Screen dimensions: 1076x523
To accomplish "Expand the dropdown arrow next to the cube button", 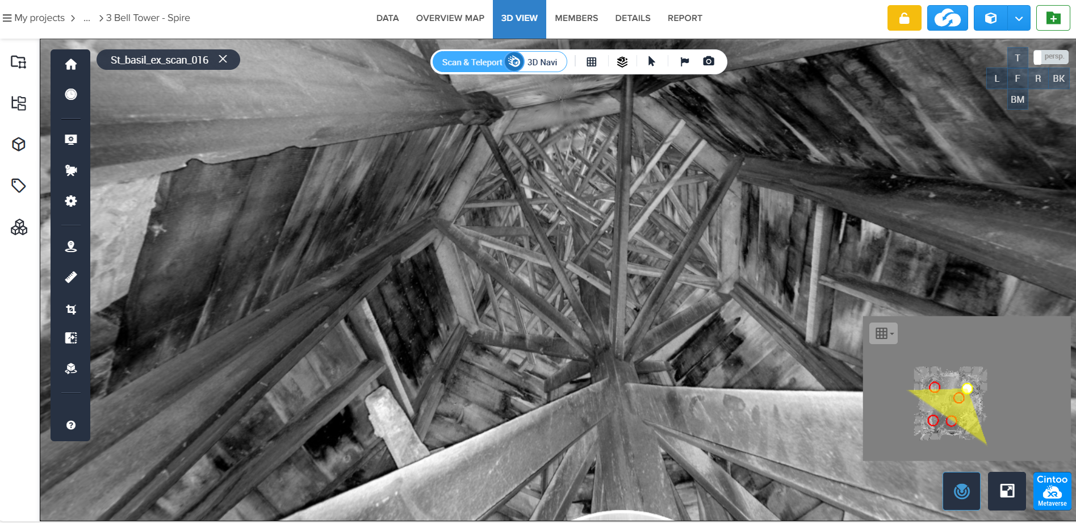I will 1019,18.
